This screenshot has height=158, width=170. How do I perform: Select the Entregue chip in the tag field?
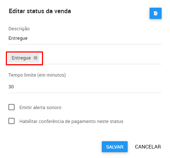[21, 58]
